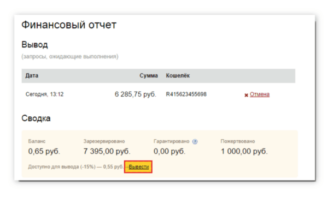Screen dimensions: 328x197
Task: Click the Пожертвовано label
Action: pos(238,141)
